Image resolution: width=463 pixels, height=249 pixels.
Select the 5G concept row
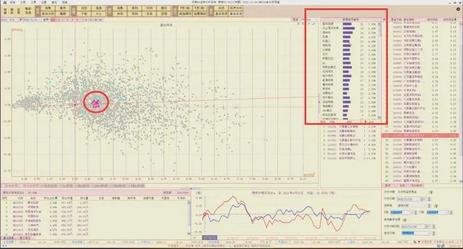click(350, 63)
